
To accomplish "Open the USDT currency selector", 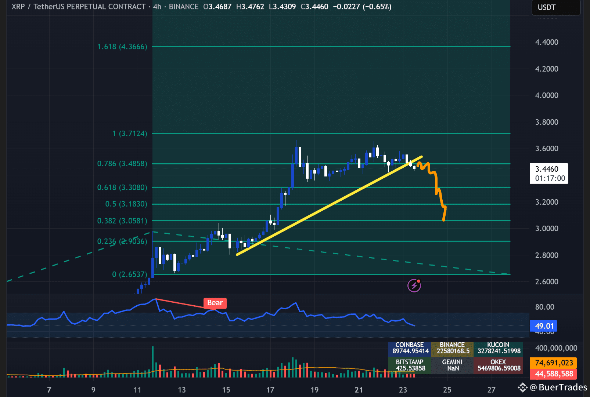I will pos(556,7).
